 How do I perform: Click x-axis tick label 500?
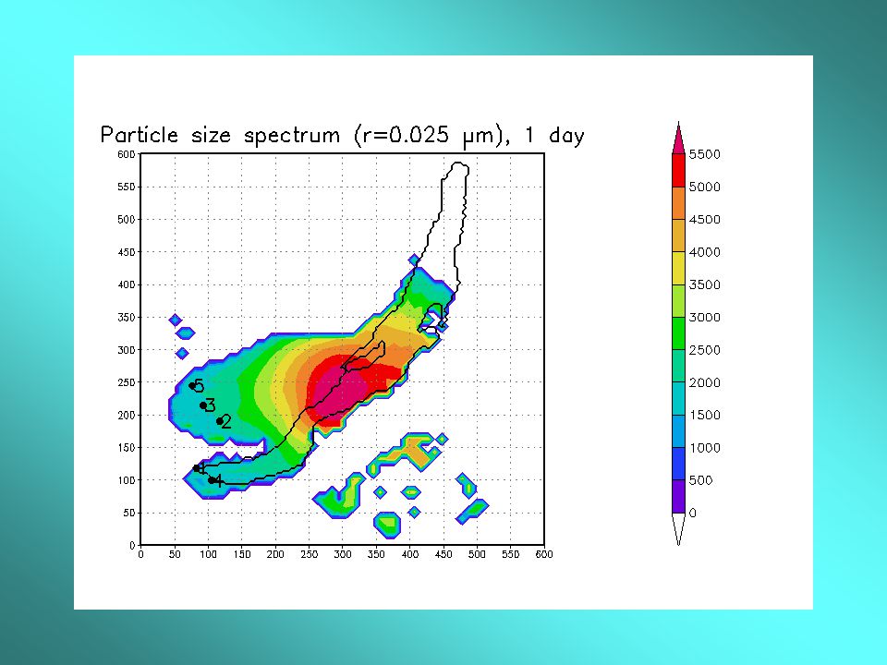click(477, 555)
